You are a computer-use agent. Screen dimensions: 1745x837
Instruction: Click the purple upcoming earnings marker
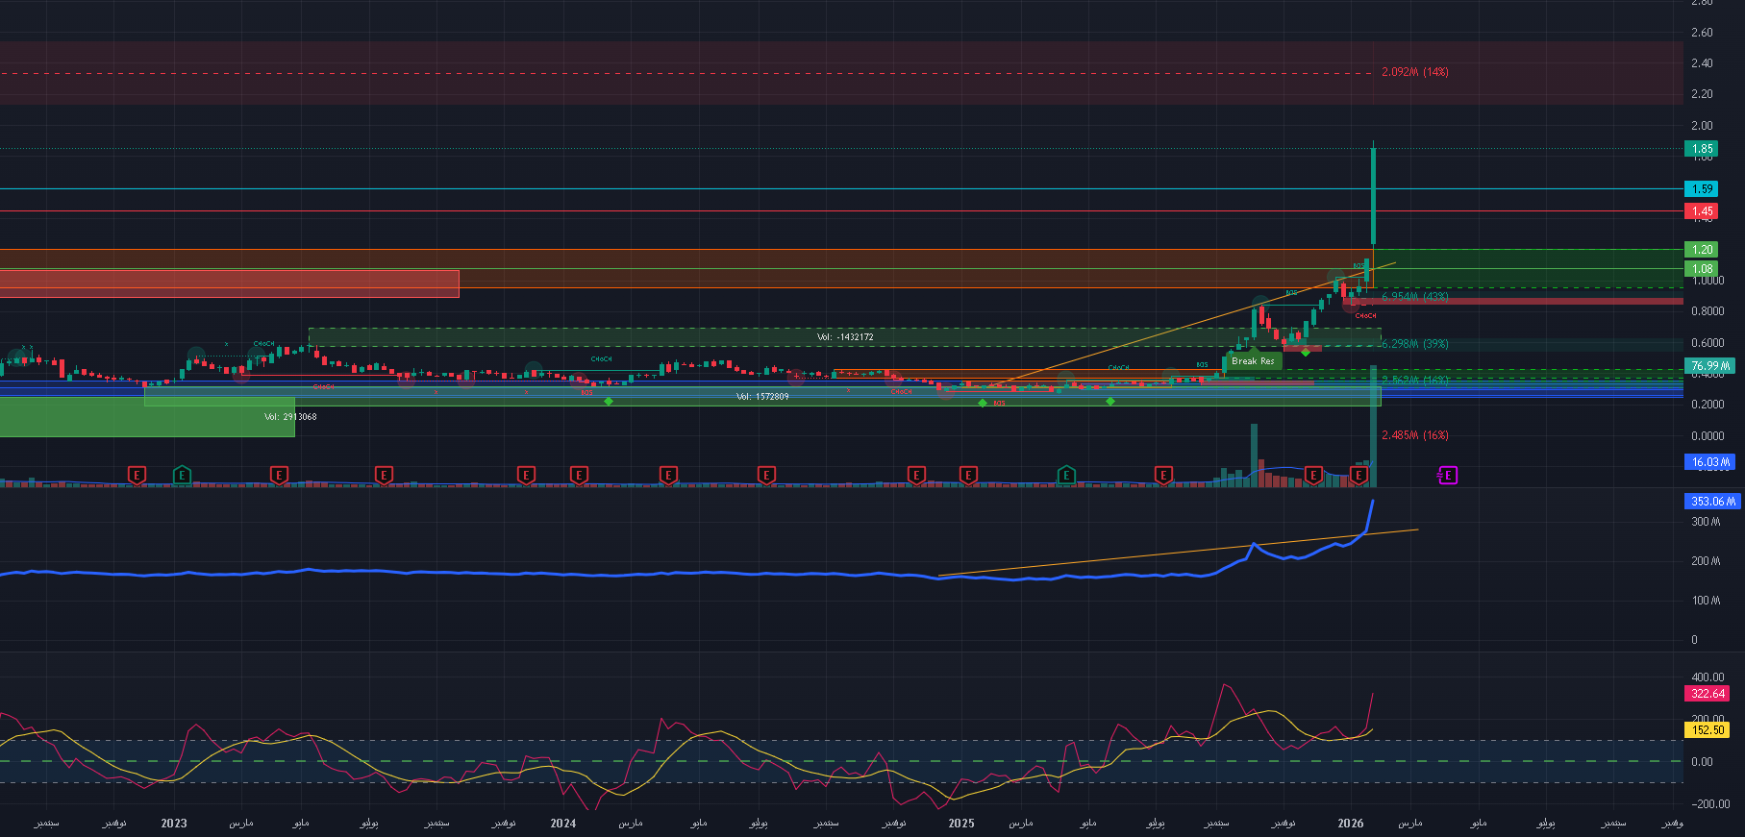pyautogui.click(x=1448, y=475)
